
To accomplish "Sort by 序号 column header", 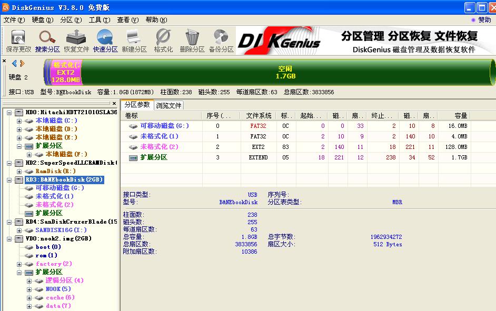I will pyautogui.click(x=221, y=116).
